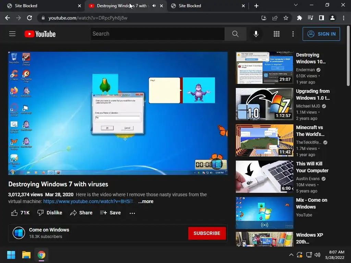351x263 pixels.
Task: Open 'Upgrading from Windows 1.0' title text
Action: click(x=313, y=95)
